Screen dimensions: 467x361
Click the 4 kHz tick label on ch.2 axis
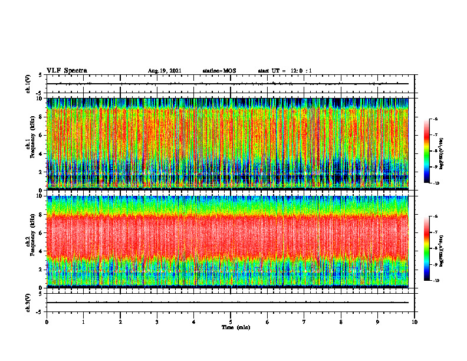coord(41,251)
